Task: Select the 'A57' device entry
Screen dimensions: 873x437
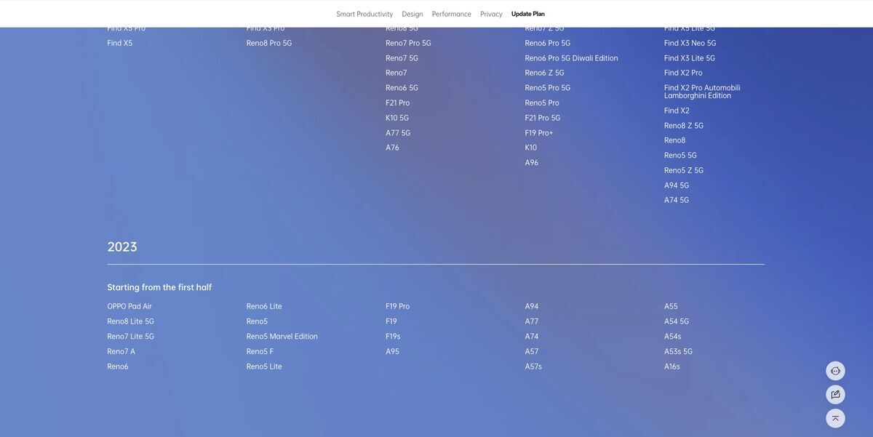Action: [x=532, y=352]
